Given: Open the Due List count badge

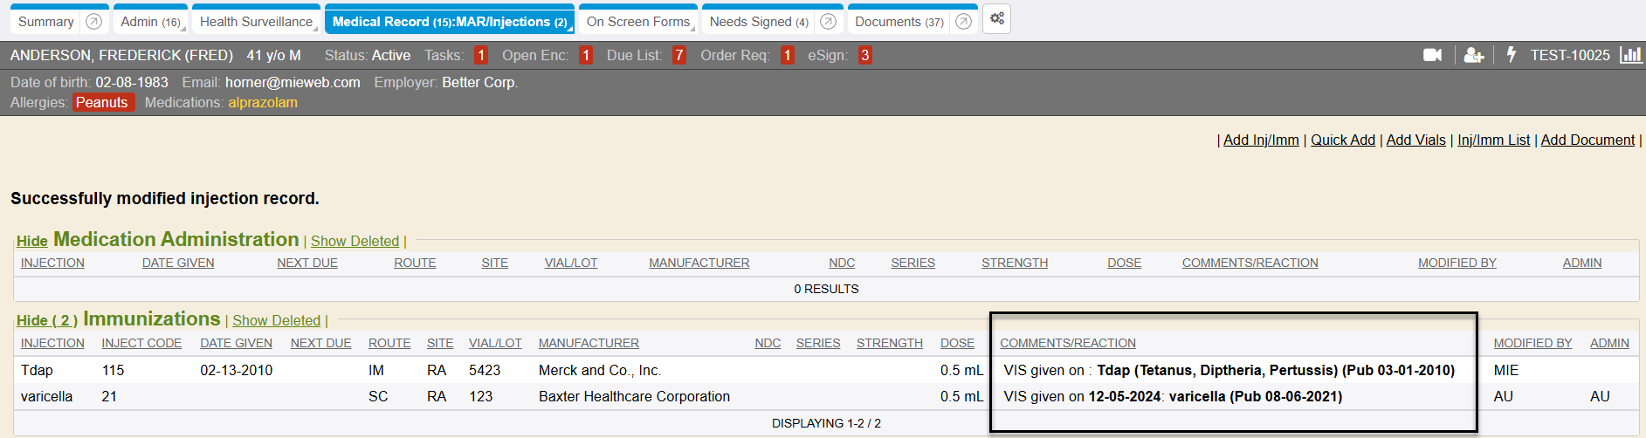Looking at the screenshot, I should click(x=678, y=55).
